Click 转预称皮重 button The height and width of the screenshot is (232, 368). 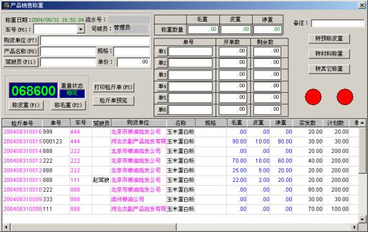point(329,38)
